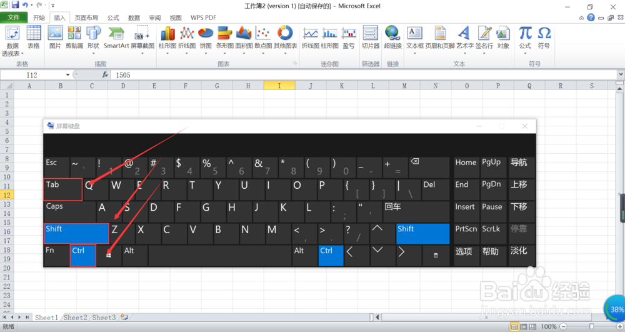Viewport: 625px width, 332px height.
Task: Open the 形状 shapes gallery
Action: [93, 40]
